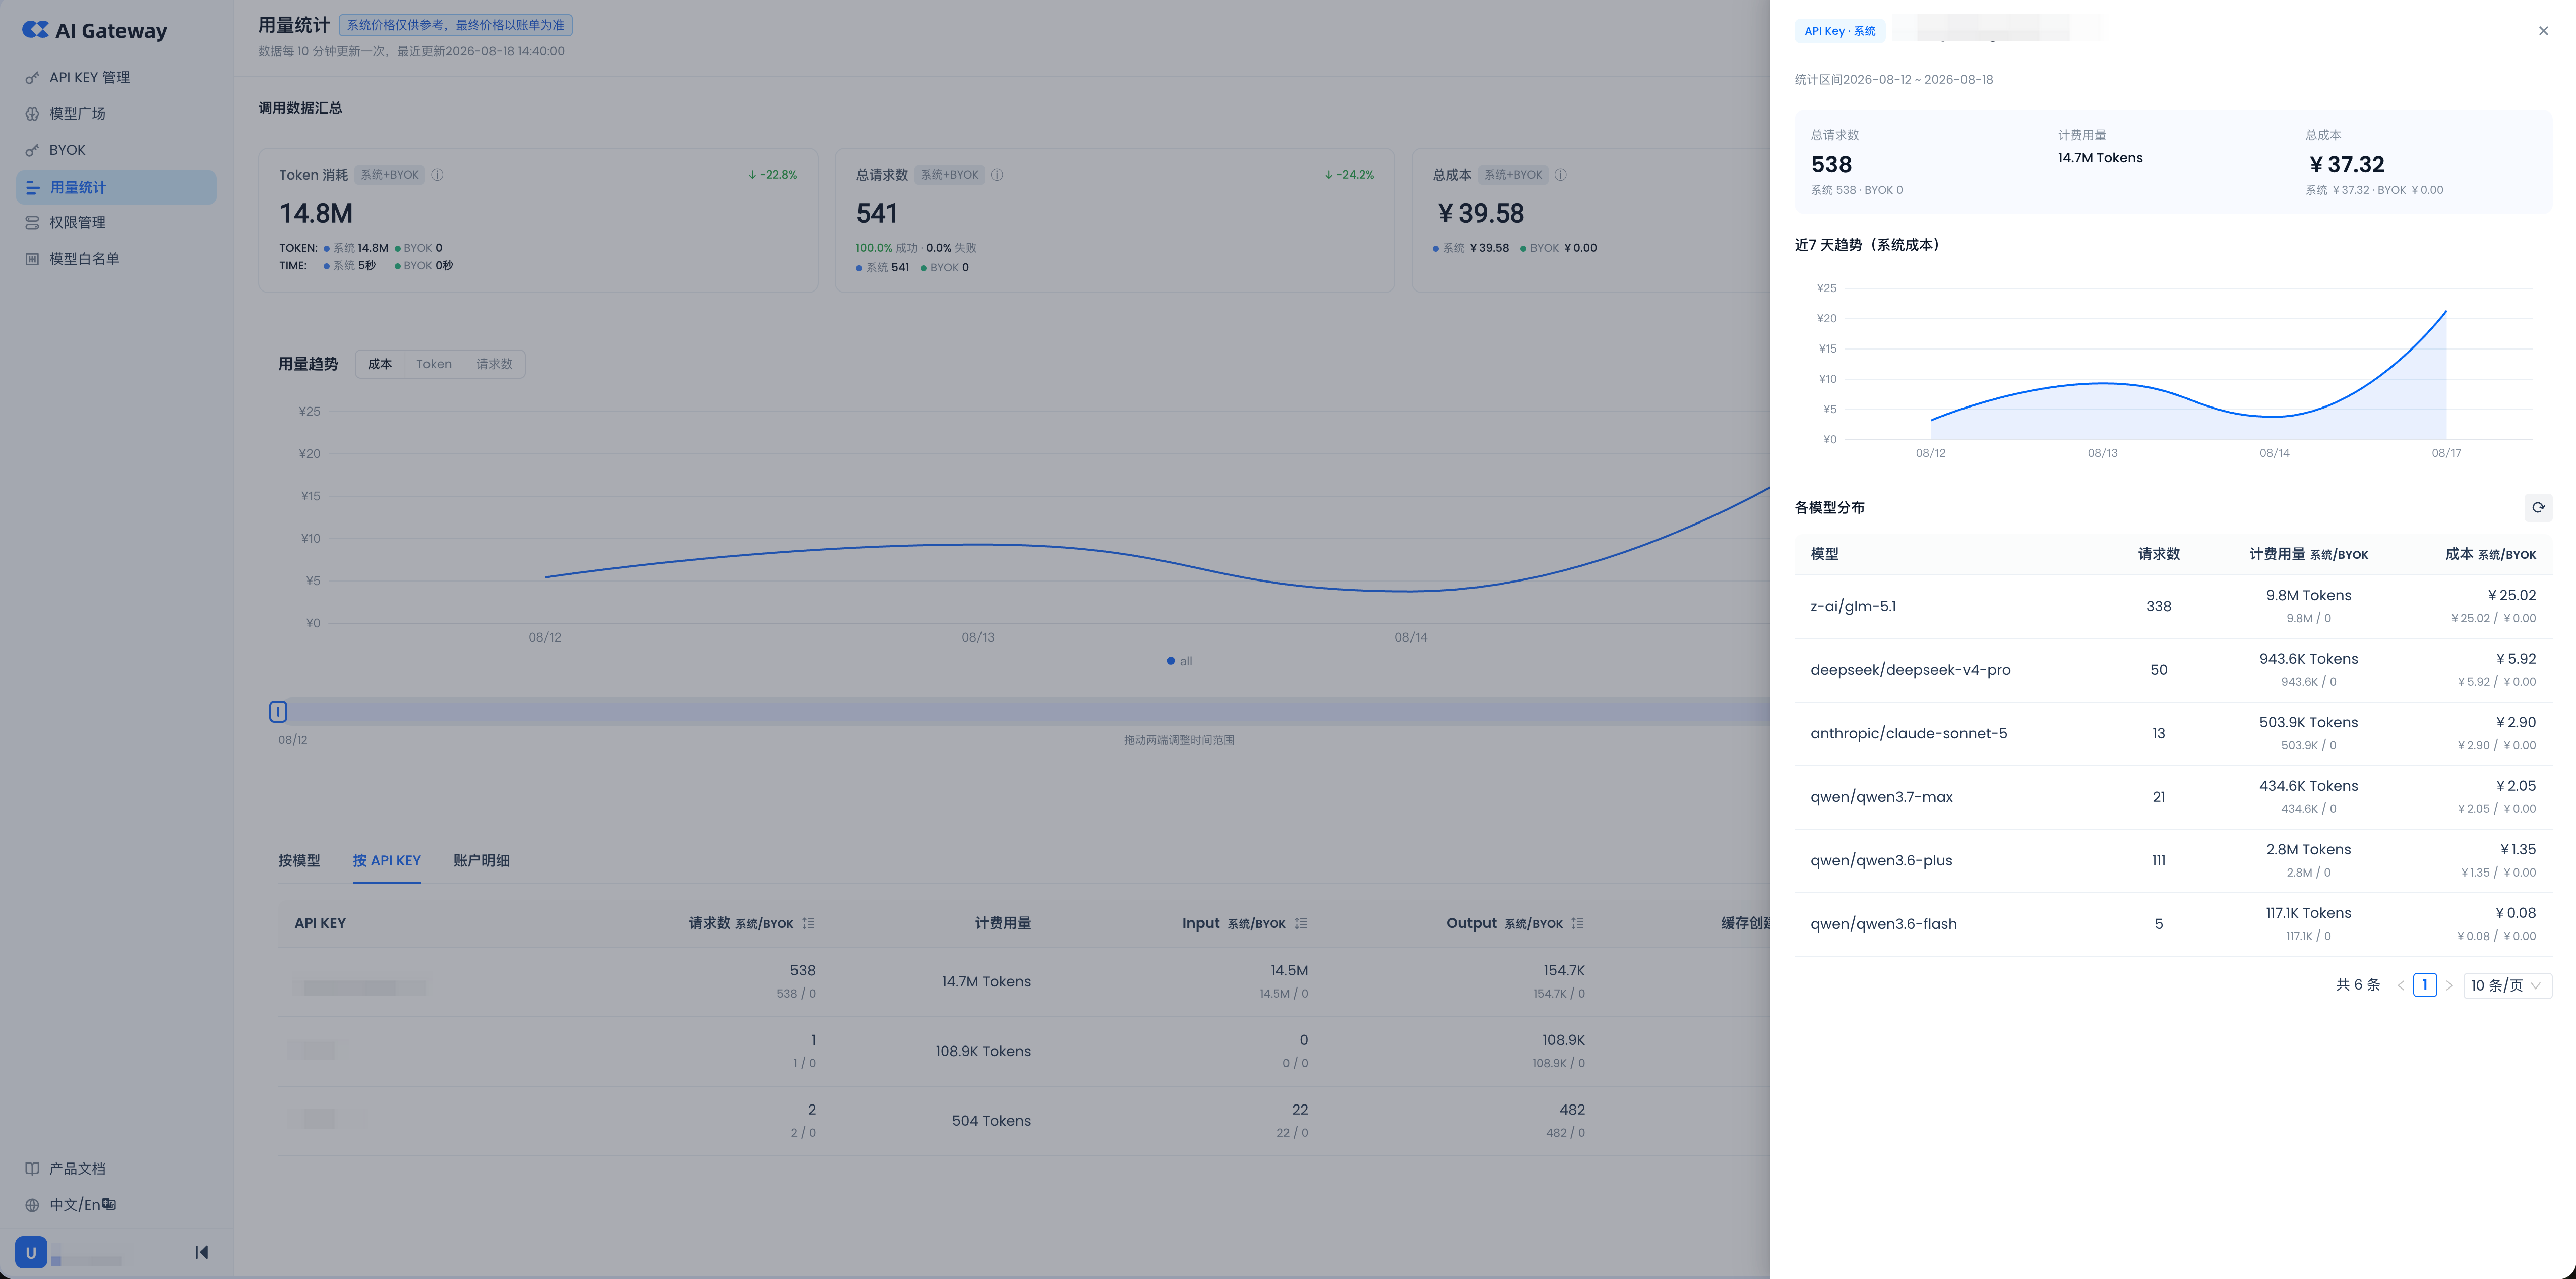Screen dimensions: 2576x1279
Task: Click the info icon beside 总请求数
Action: 997,175
